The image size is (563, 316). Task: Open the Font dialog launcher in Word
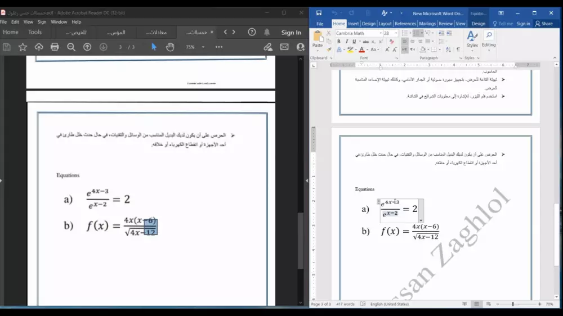[397, 58]
